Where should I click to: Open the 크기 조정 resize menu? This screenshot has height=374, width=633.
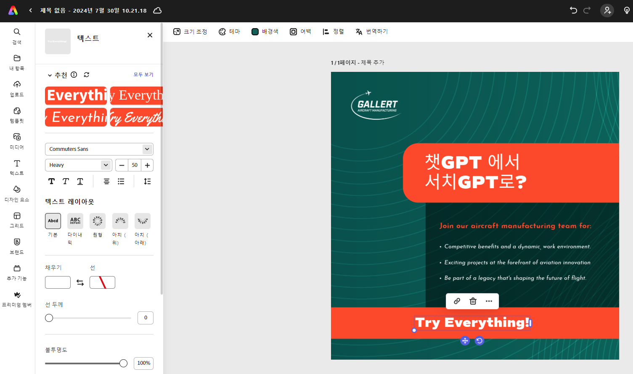(x=190, y=32)
